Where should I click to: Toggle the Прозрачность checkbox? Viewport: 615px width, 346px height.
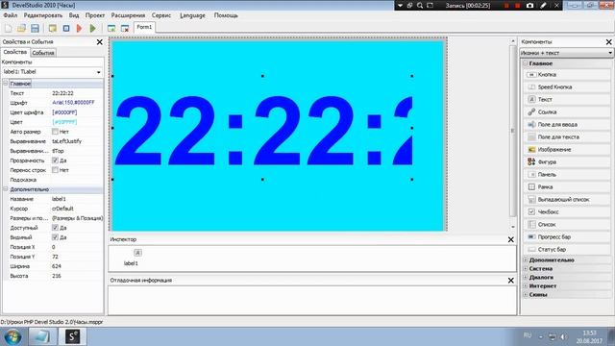[x=55, y=161]
